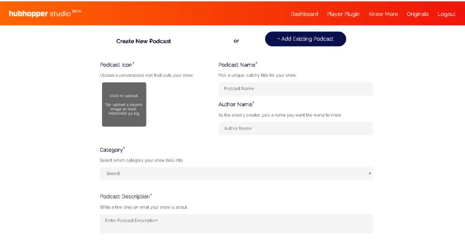Click the Category label text
The image size is (465, 245).
[x=112, y=150]
